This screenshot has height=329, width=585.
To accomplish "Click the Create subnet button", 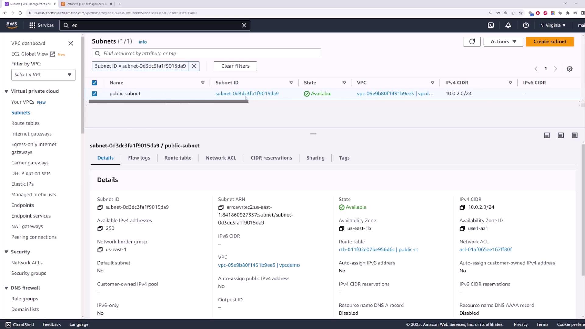I will pos(550,41).
